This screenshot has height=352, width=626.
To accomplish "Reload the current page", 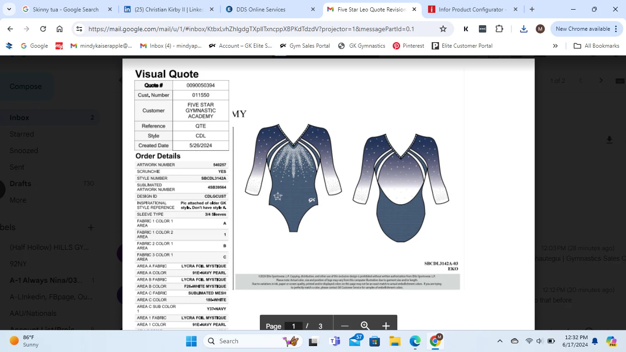I will (43, 29).
